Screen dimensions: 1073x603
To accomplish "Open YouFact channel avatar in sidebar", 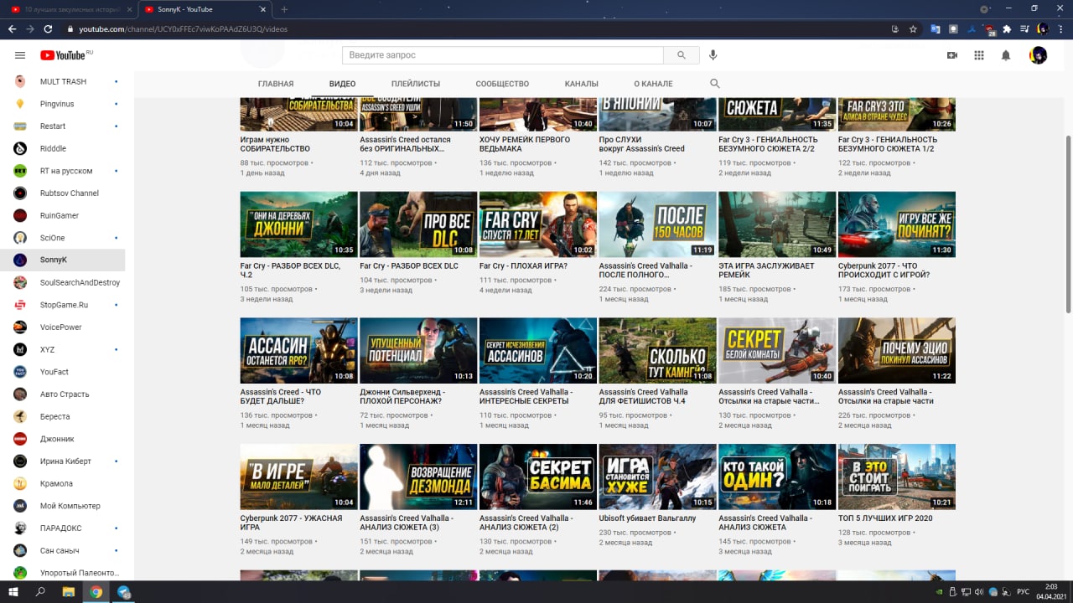I will pyautogui.click(x=20, y=372).
